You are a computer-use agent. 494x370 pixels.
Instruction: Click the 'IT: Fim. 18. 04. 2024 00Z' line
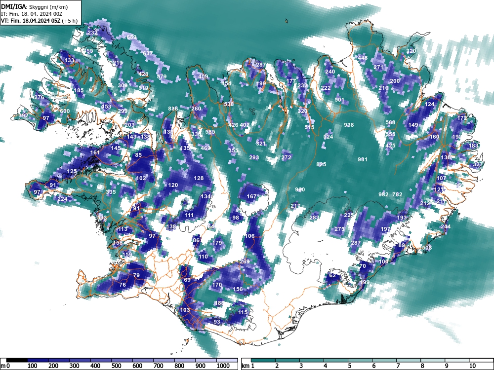(x=32, y=14)
